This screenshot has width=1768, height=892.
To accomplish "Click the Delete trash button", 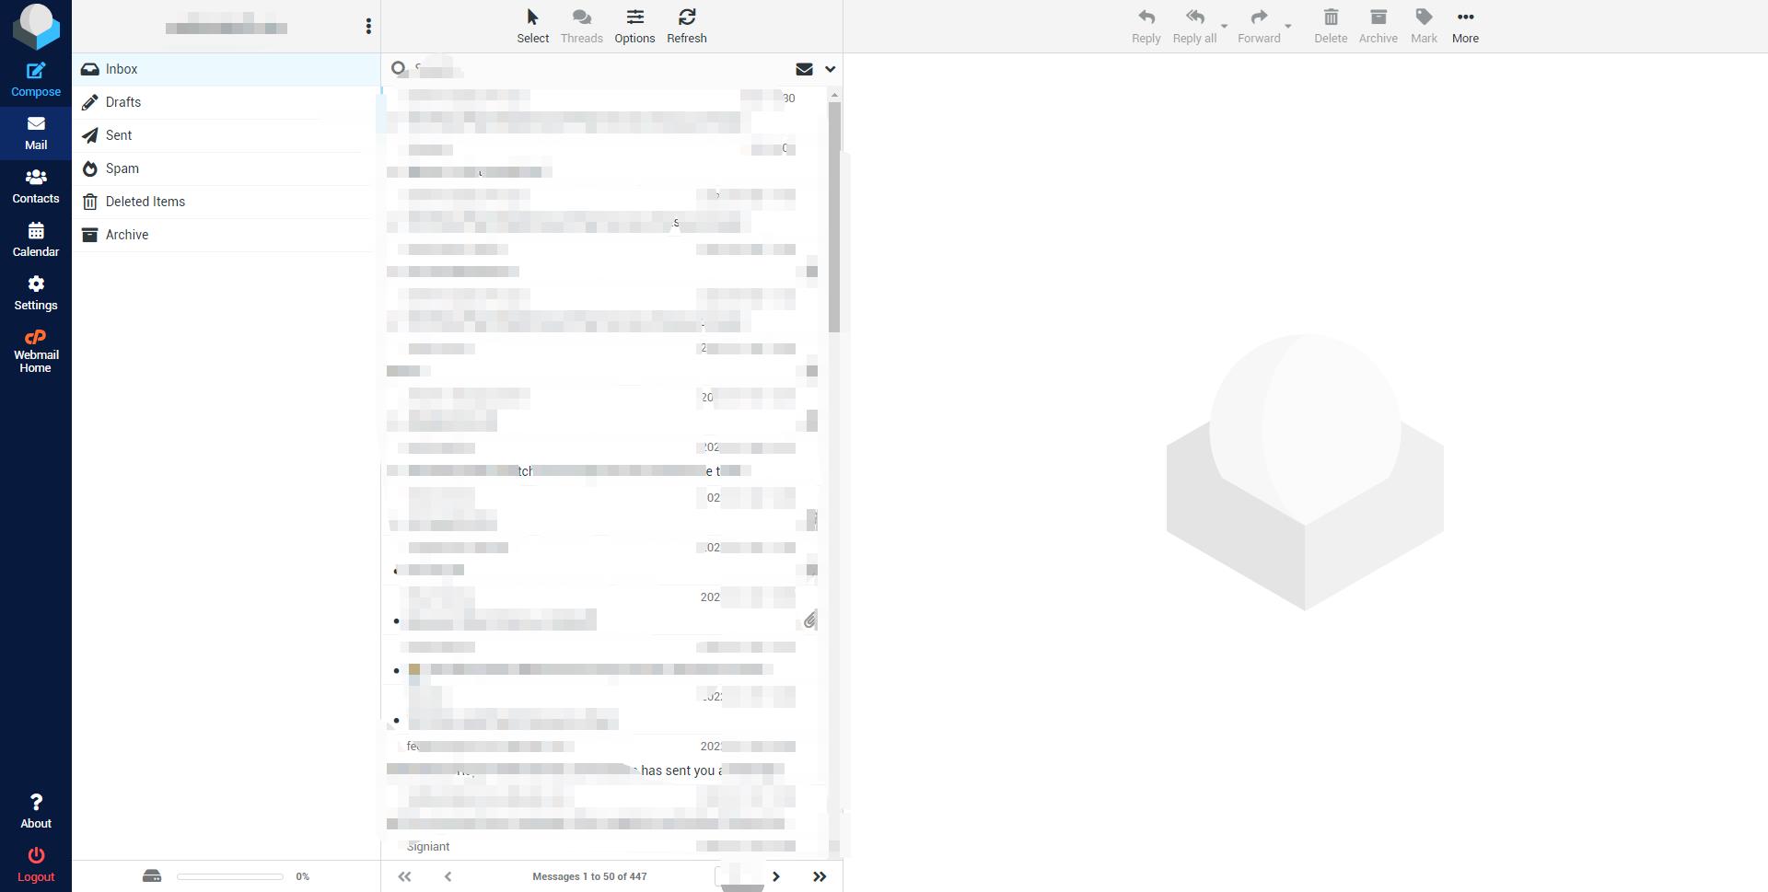I will (1331, 27).
